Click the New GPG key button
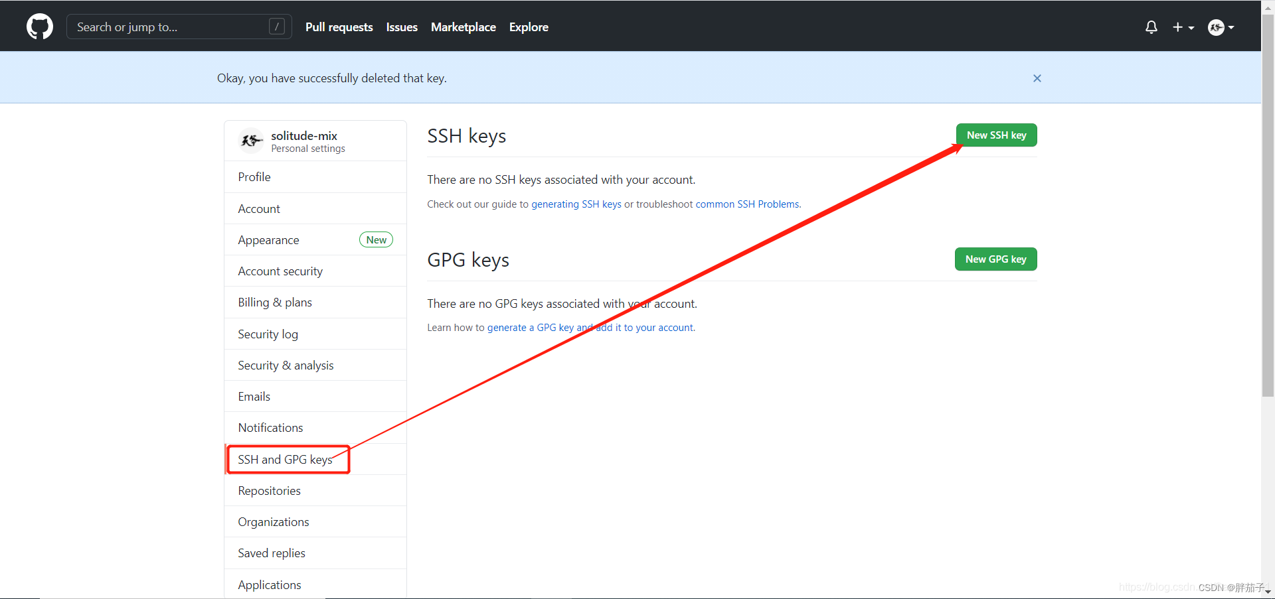 [x=995, y=259]
